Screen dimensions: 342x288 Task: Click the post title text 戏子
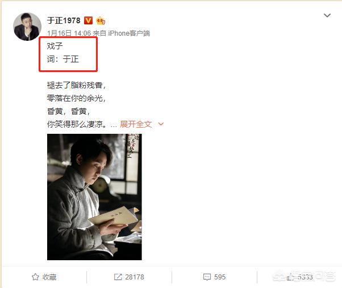[55, 46]
